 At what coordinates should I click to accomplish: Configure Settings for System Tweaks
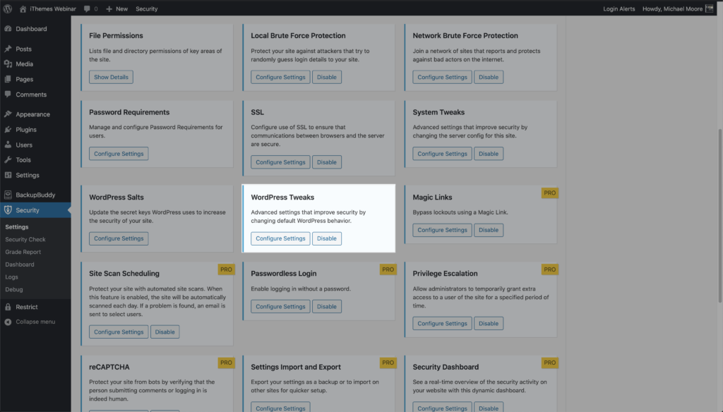(442, 154)
